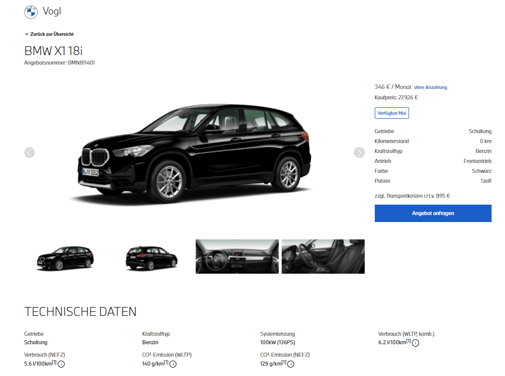Click the Systemleistung label
Screen dimensions: 505x376
tap(278, 334)
